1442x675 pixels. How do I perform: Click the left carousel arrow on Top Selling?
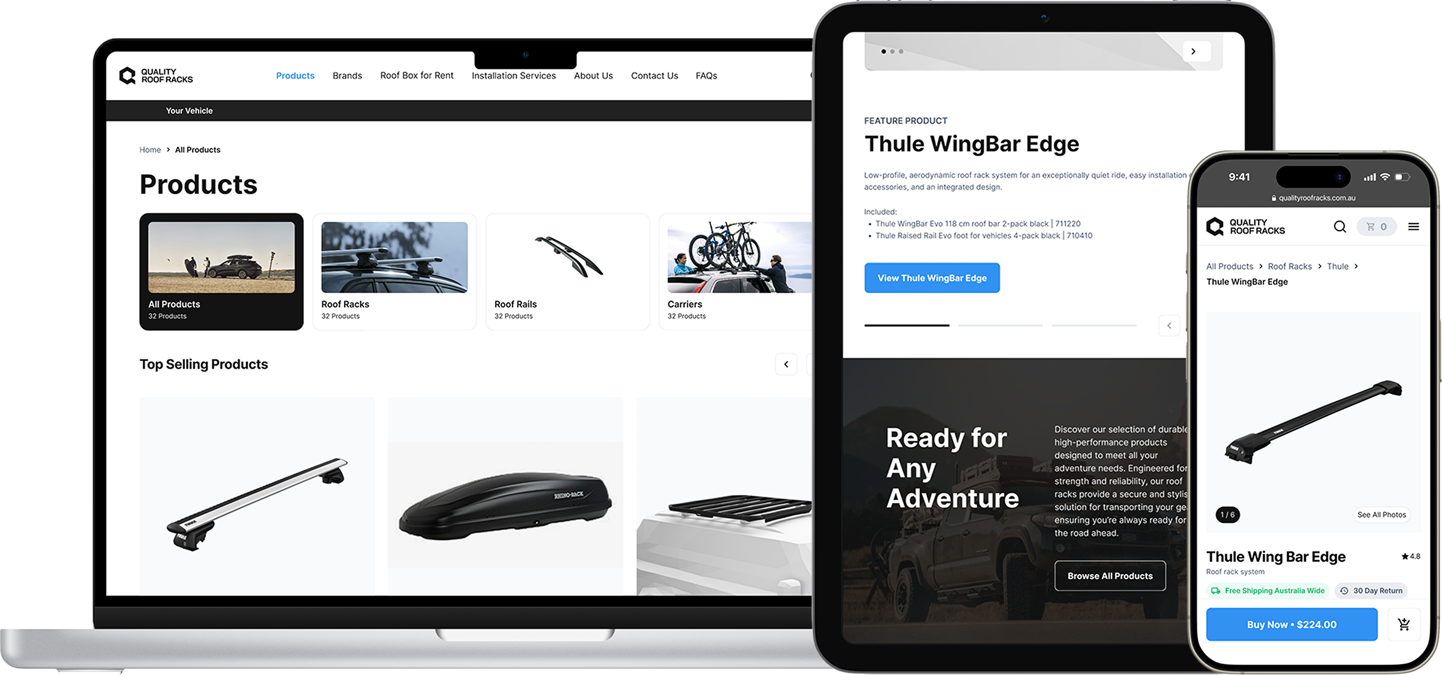coord(786,364)
